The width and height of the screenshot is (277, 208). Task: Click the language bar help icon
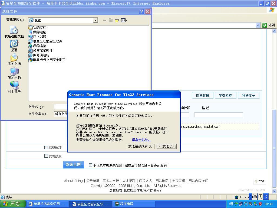[260, 197]
